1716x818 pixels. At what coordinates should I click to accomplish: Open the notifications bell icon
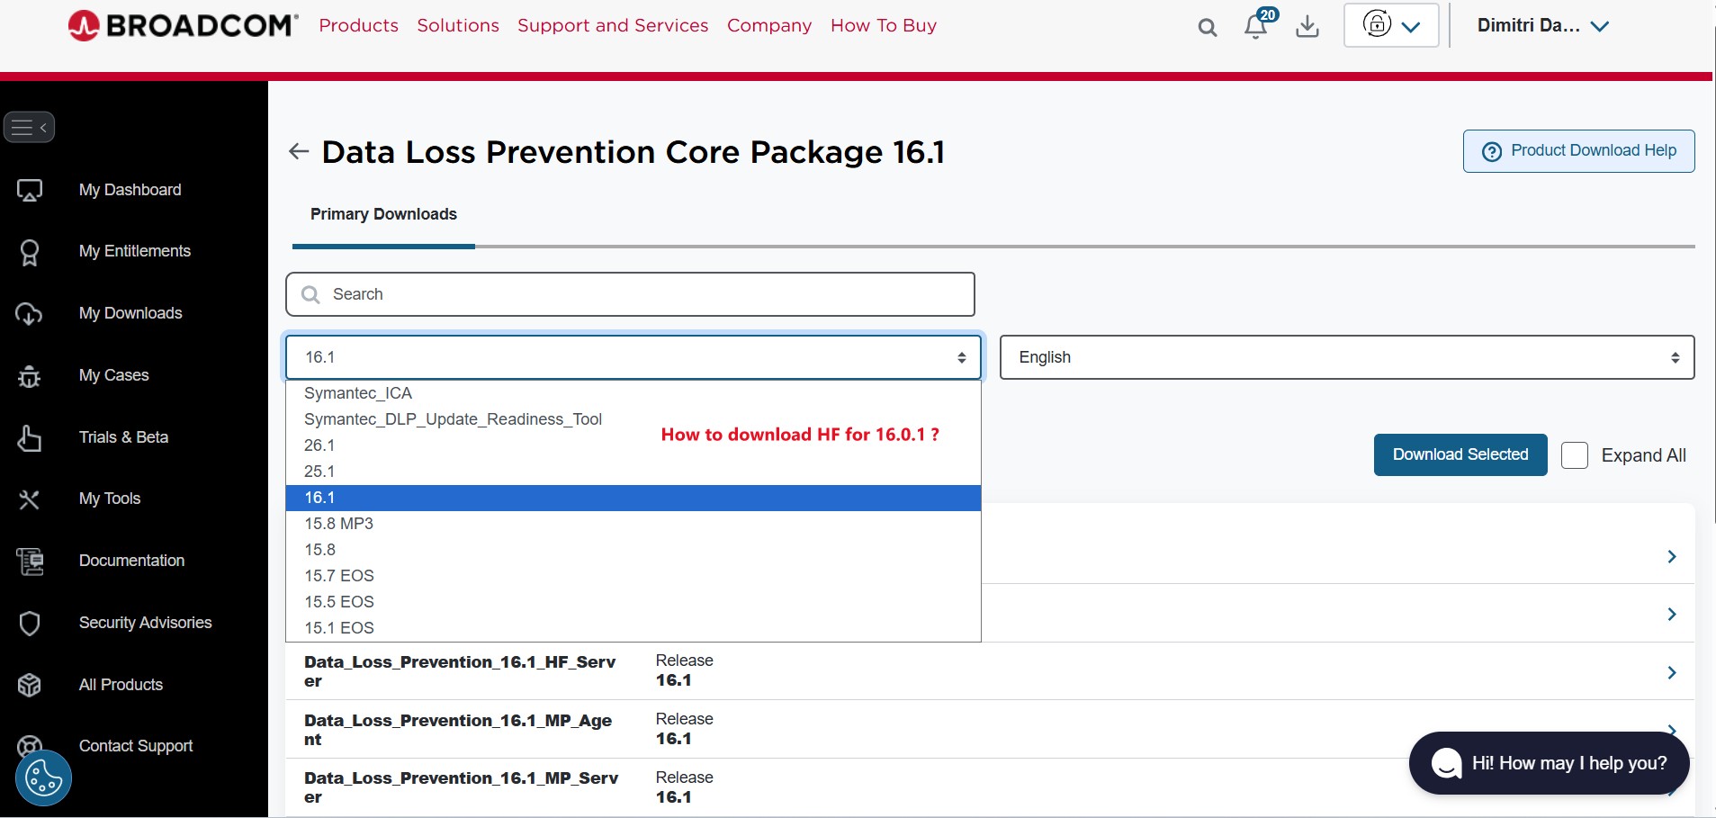tap(1256, 26)
